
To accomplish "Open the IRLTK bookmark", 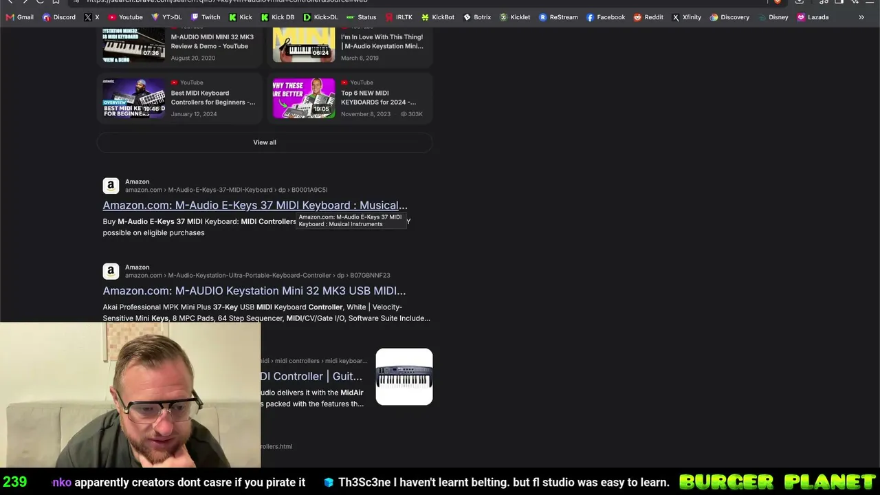I will click(x=399, y=17).
